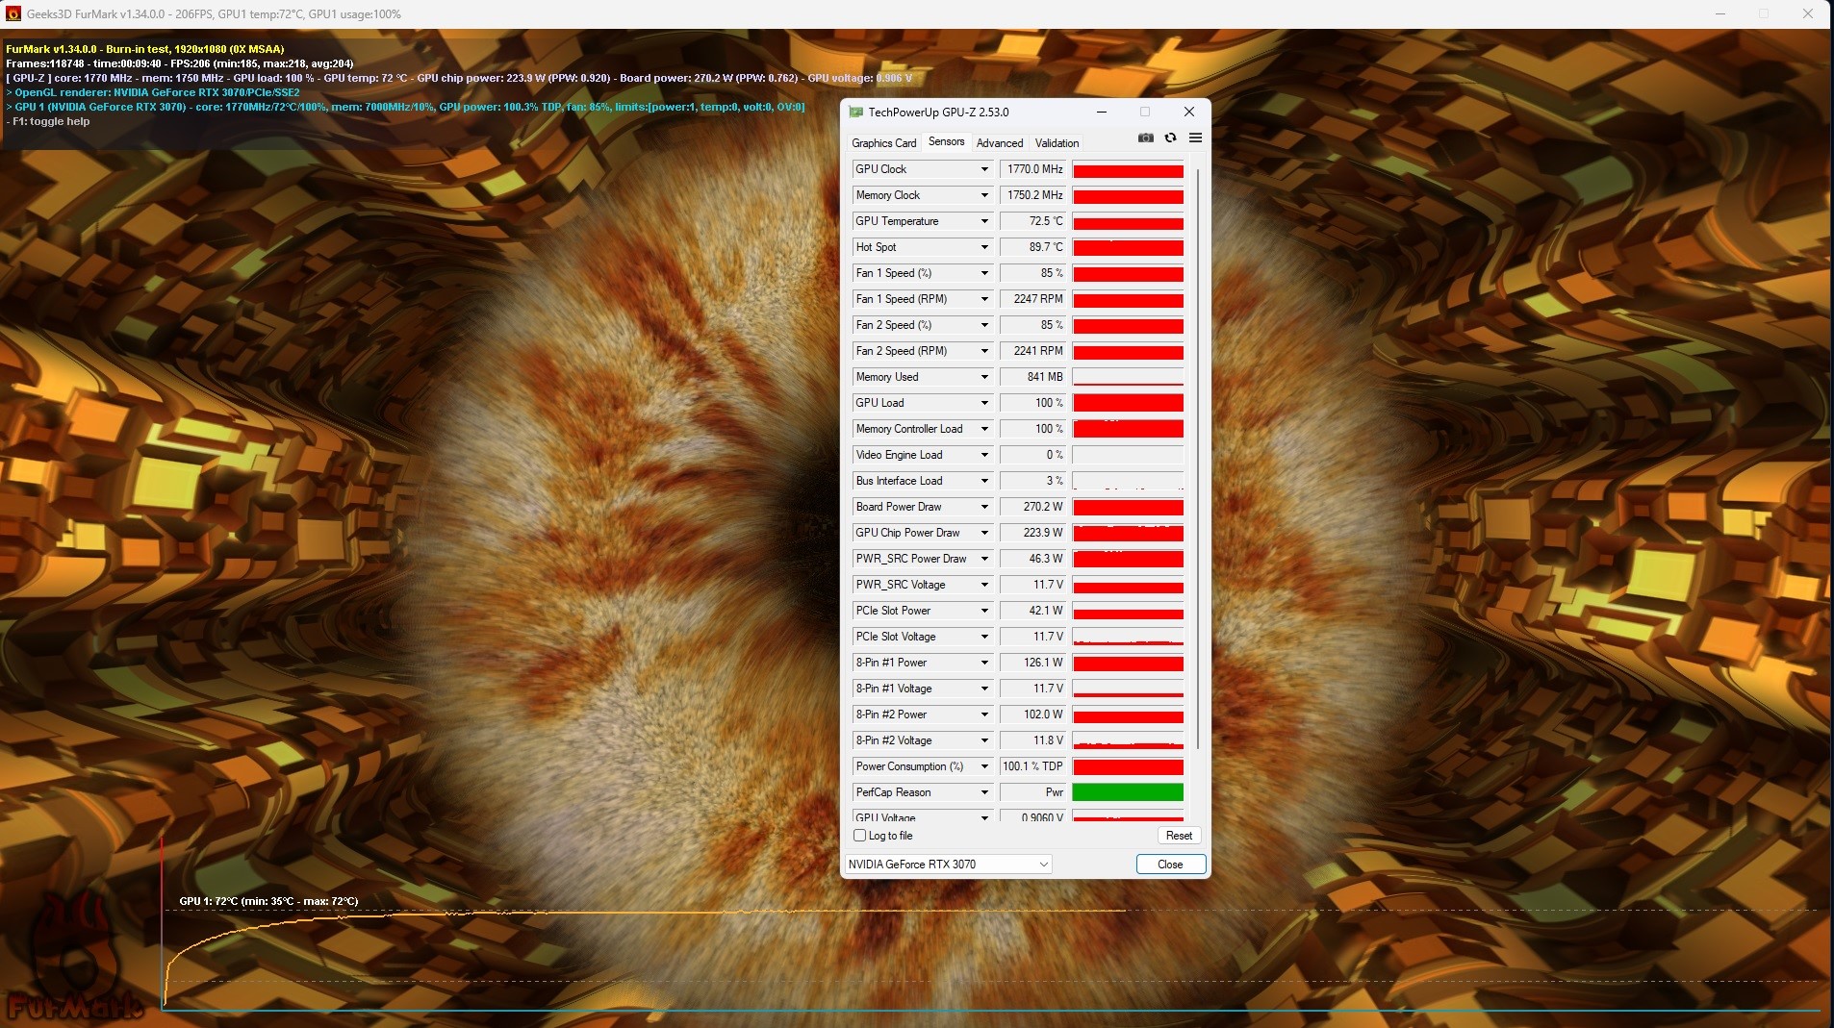This screenshot has width=1834, height=1028.
Task: Open the NVIDIA GeForce RTX 3070 device dropdown
Action: [948, 865]
